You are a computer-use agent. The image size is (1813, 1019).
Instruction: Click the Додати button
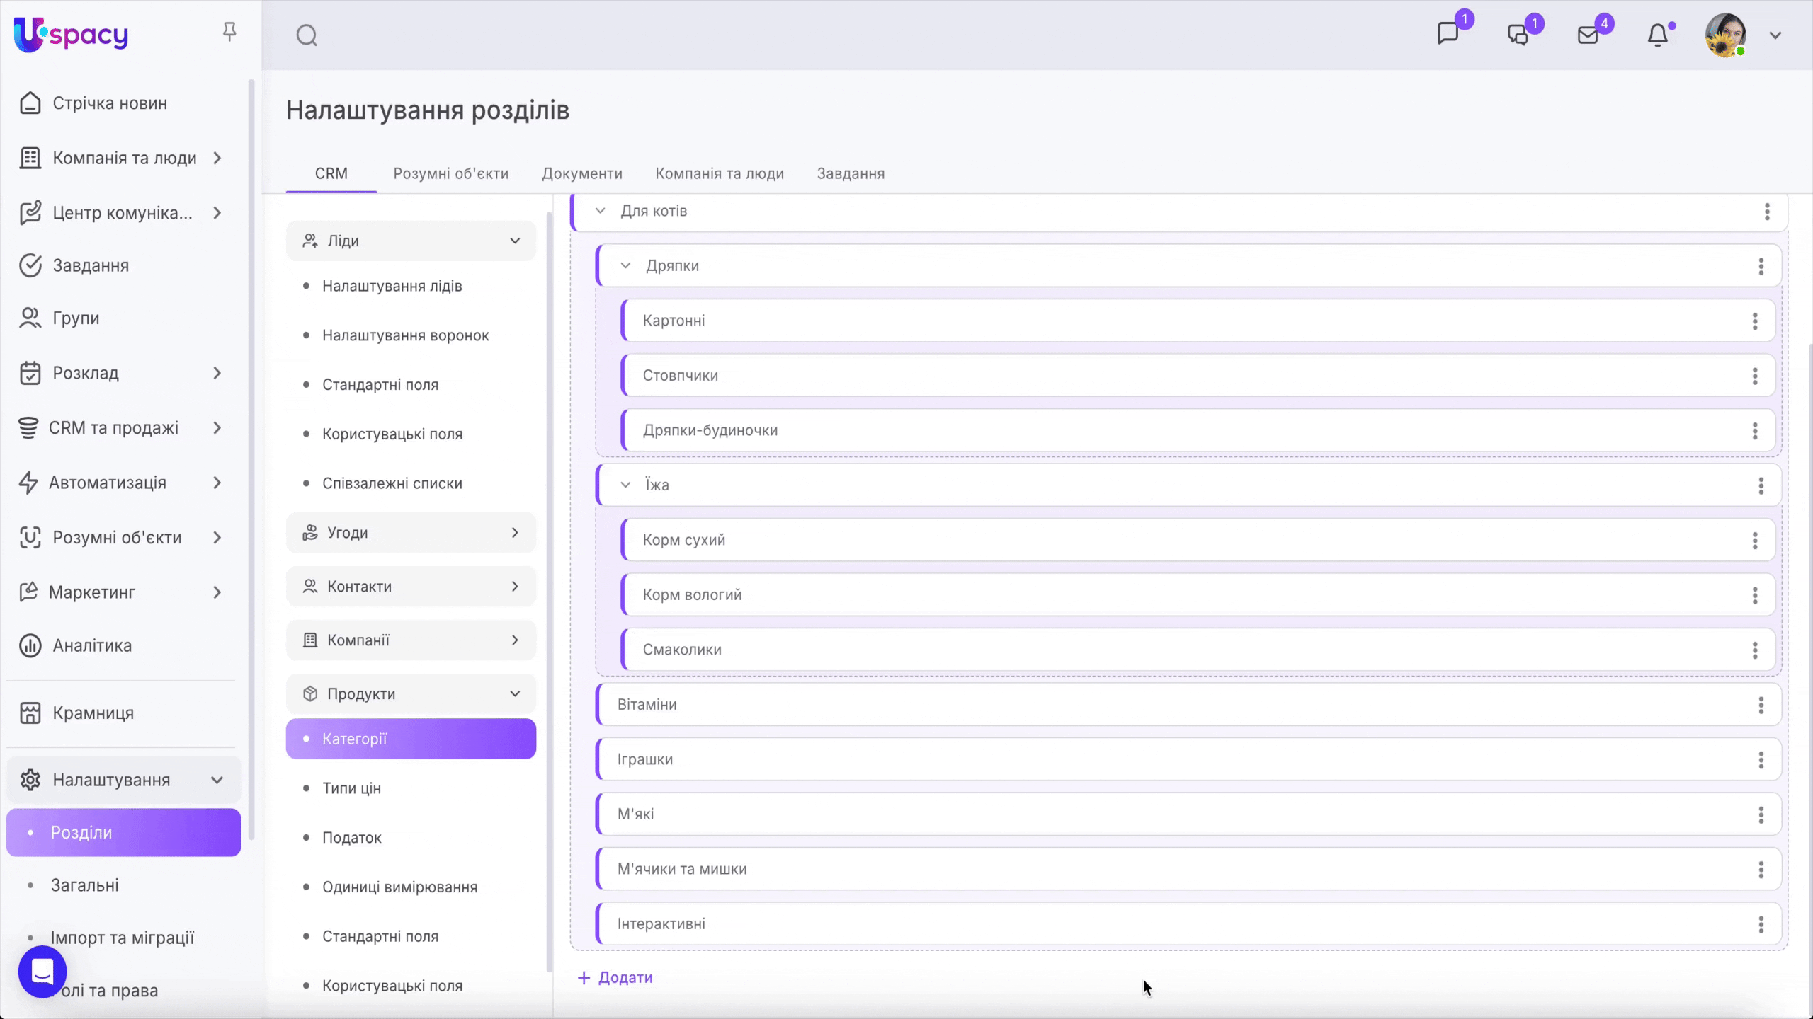tap(615, 977)
